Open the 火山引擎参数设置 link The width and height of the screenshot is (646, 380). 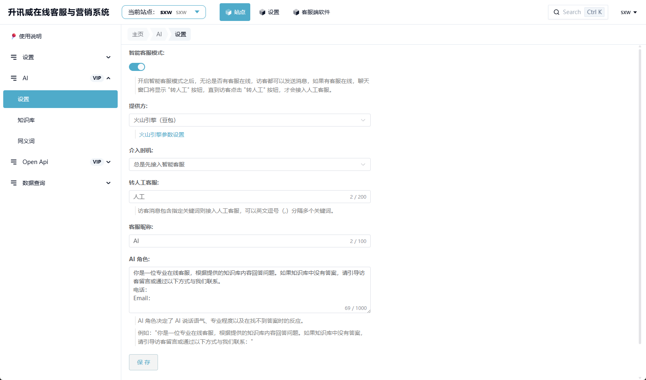click(x=162, y=135)
